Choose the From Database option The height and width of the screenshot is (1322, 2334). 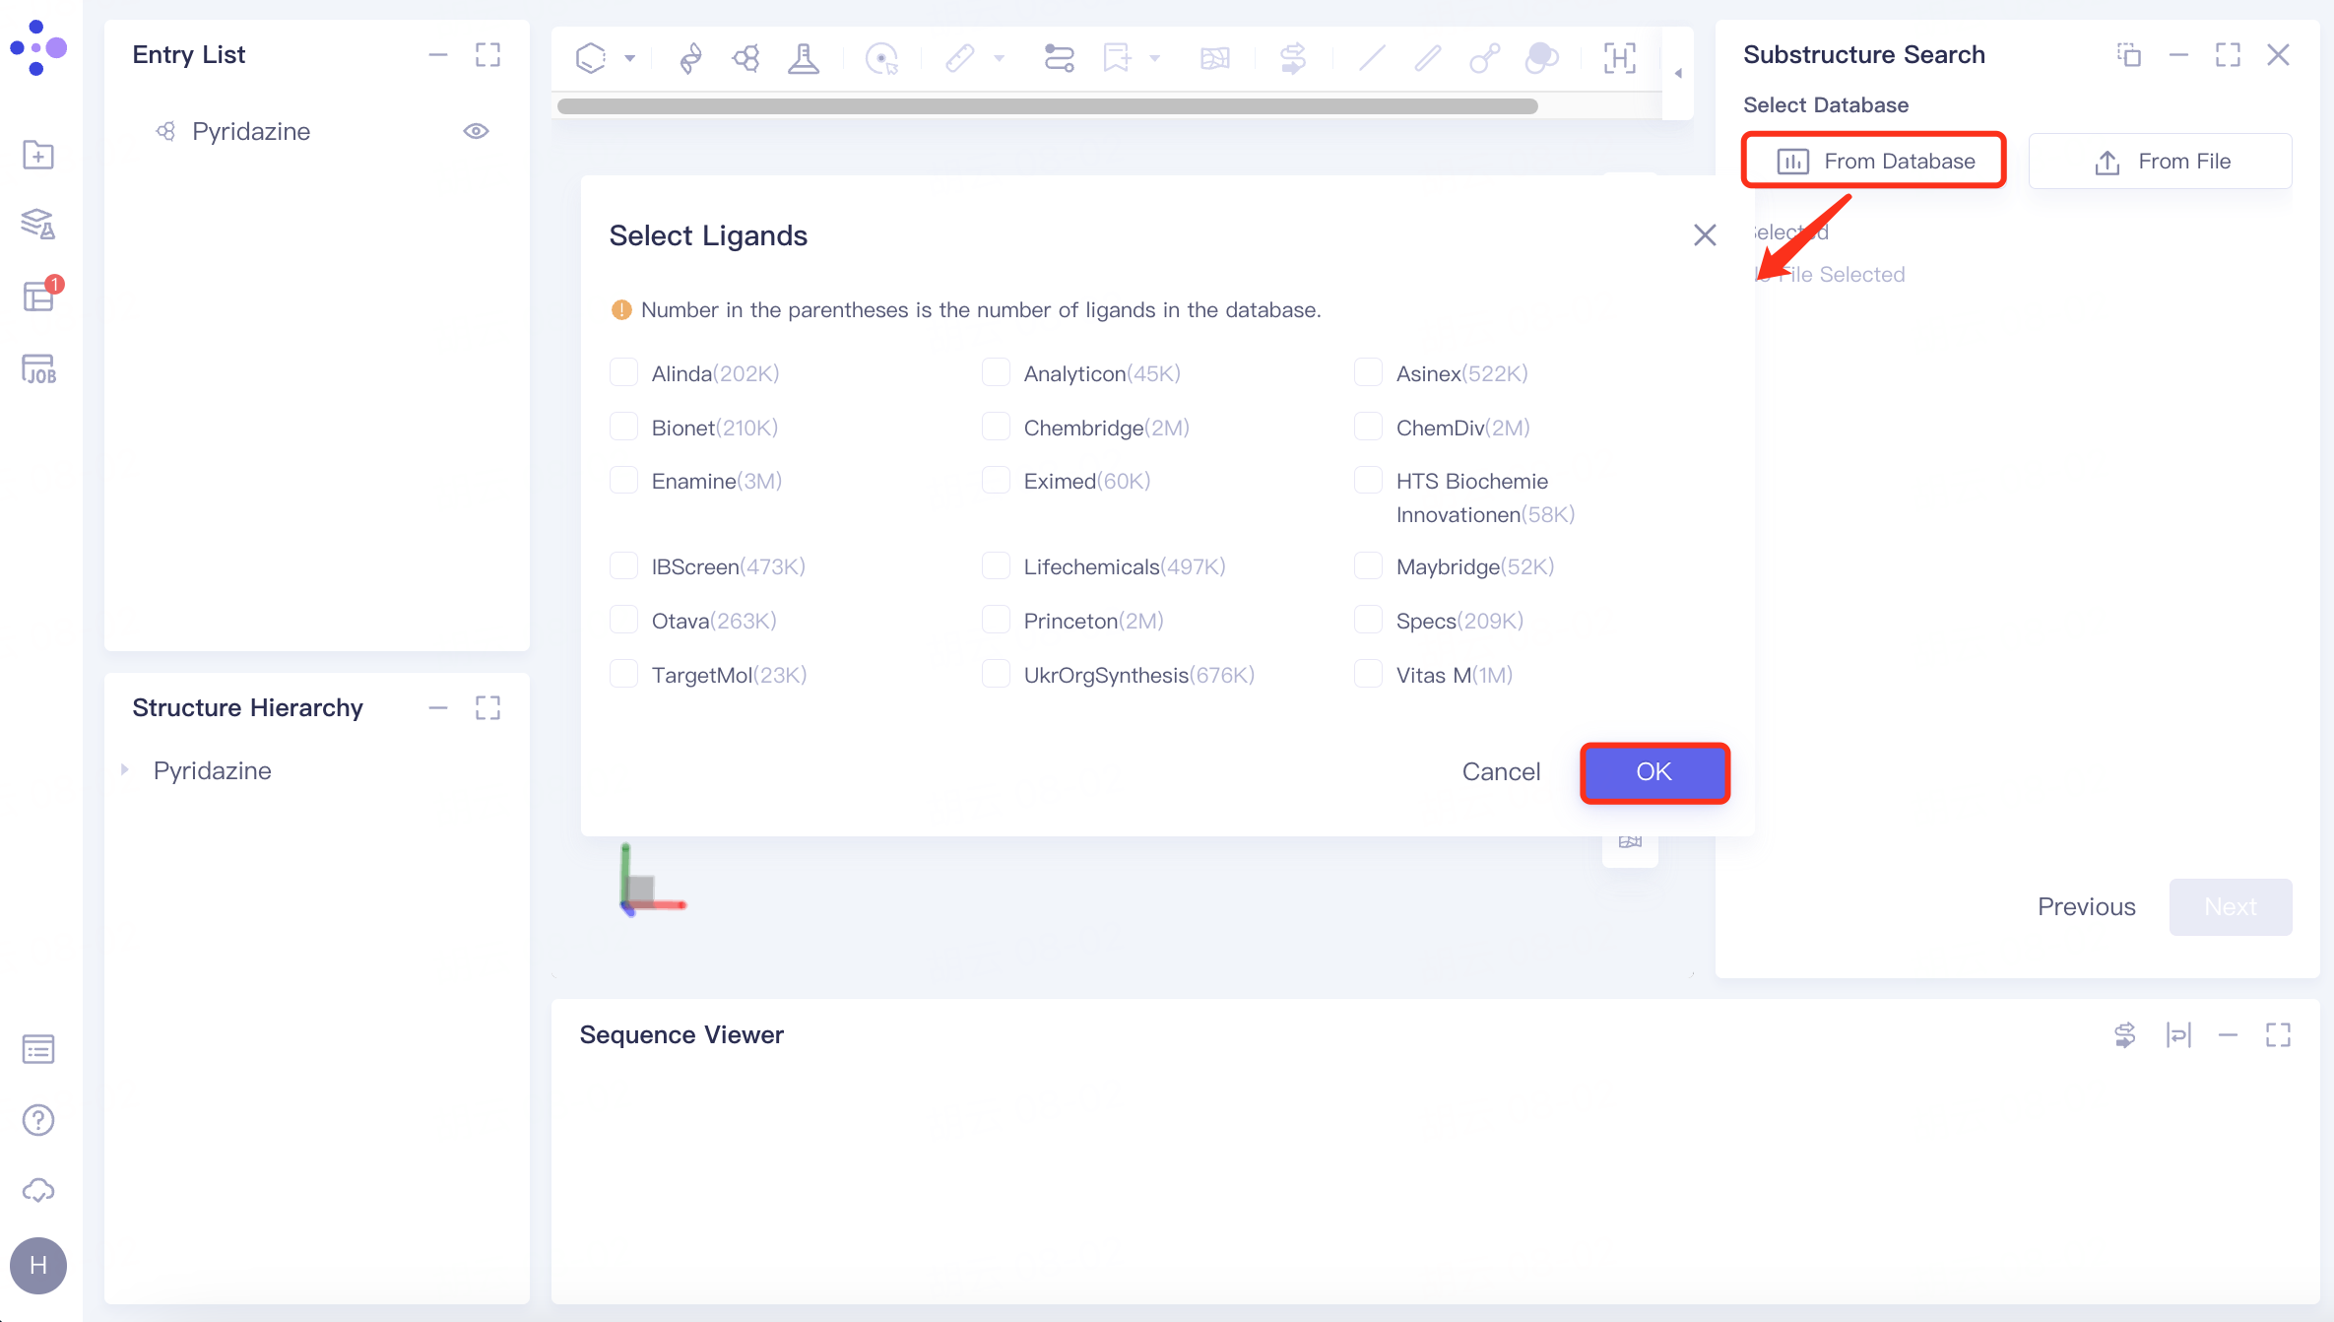[x=1874, y=161]
